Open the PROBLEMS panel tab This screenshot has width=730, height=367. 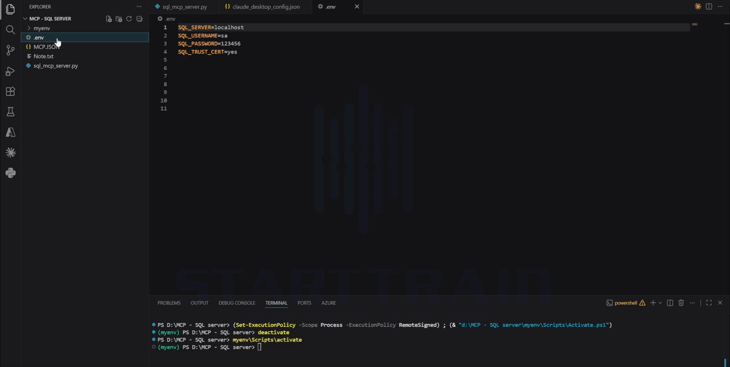pyautogui.click(x=169, y=303)
